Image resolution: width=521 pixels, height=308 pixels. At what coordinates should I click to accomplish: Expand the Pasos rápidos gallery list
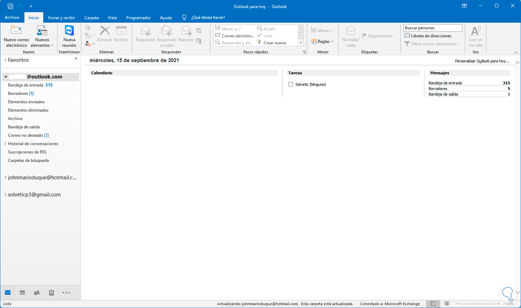click(301, 43)
